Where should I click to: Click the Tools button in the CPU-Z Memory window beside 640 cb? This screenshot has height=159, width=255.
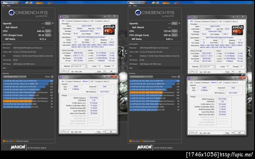click(99, 132)
